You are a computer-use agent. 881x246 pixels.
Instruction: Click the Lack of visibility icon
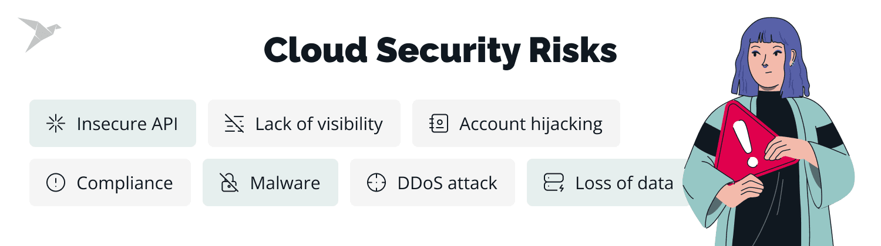233,124
